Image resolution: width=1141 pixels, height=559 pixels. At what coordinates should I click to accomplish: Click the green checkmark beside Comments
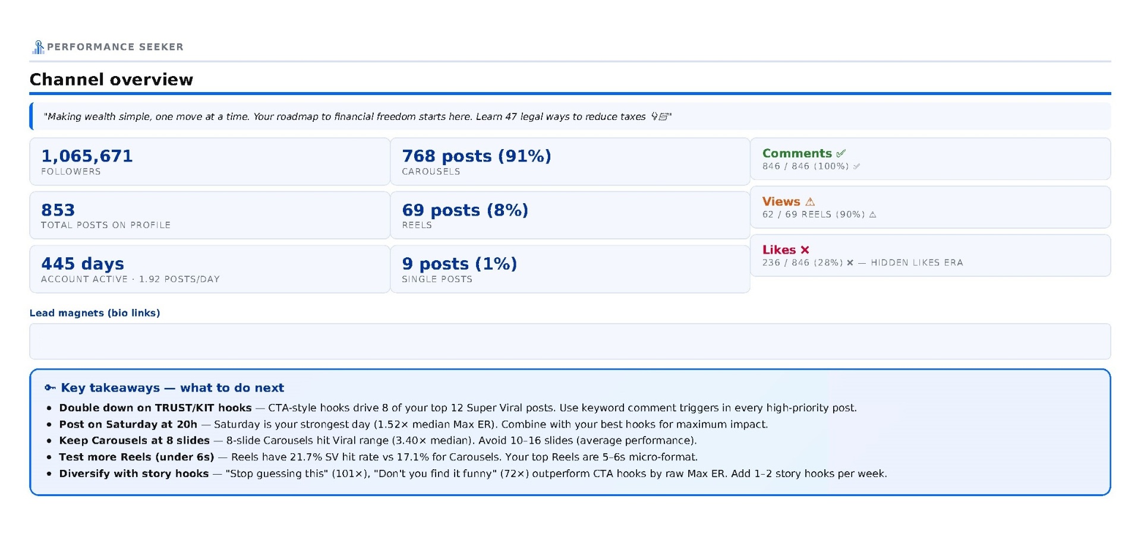pos(841,153)
